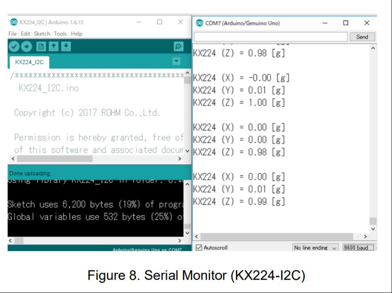This screenshot has width=392, height=293.
Task: Minimize the COM7 Serial Monitor window
Action: click(x=325, y=23)
